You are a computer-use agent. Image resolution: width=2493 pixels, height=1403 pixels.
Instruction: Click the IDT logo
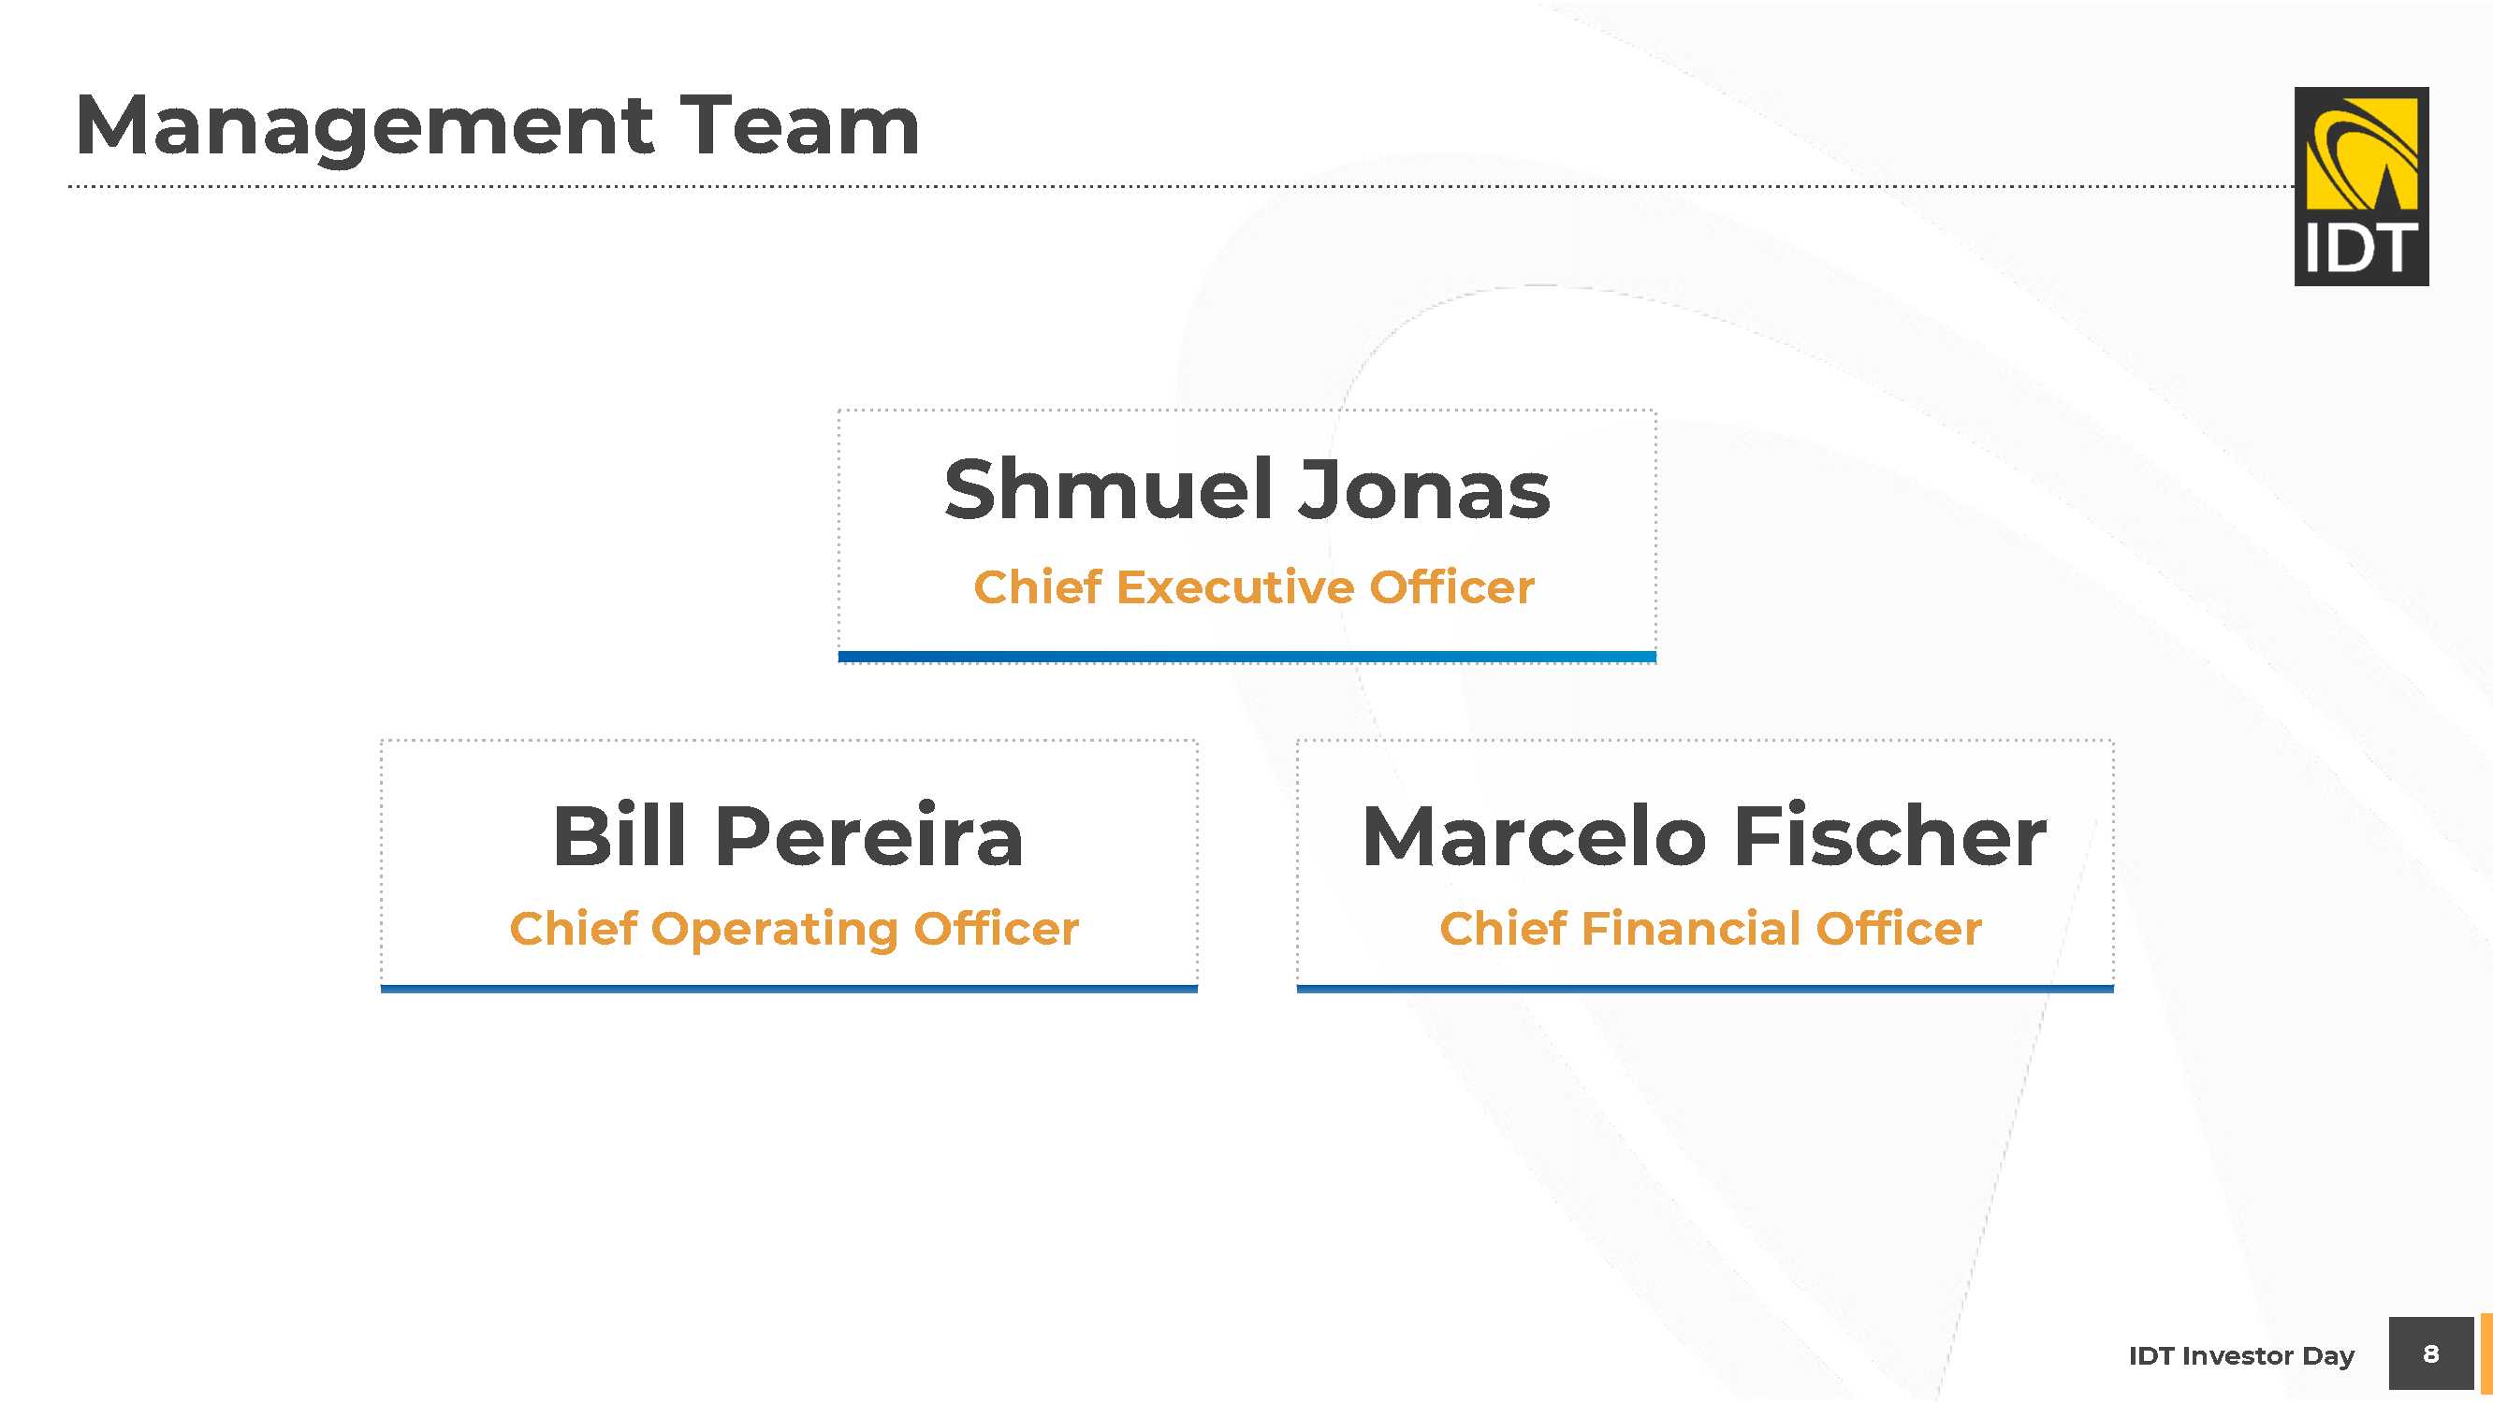(2360, 186)
